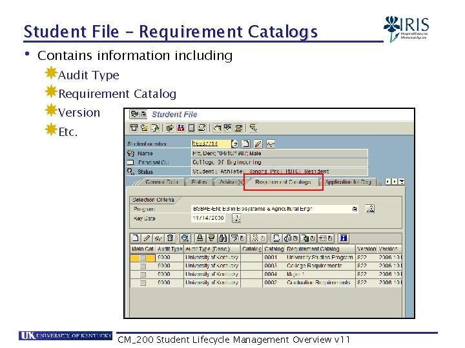Click the menu icon left of Student File title
Screen dimensions: 465x348
138,114
